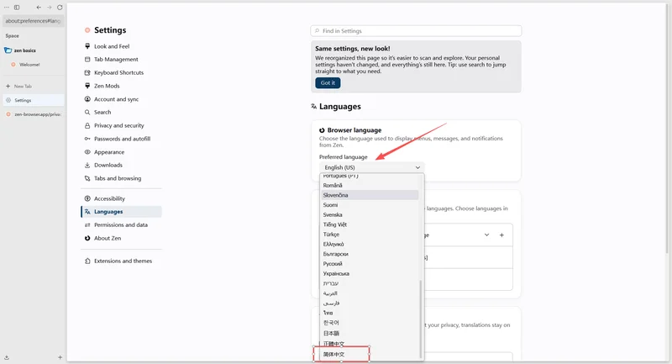The height and width of the screenshot is (364, 672).
Task: Open Account and sync settings
Action: (116, 99)
